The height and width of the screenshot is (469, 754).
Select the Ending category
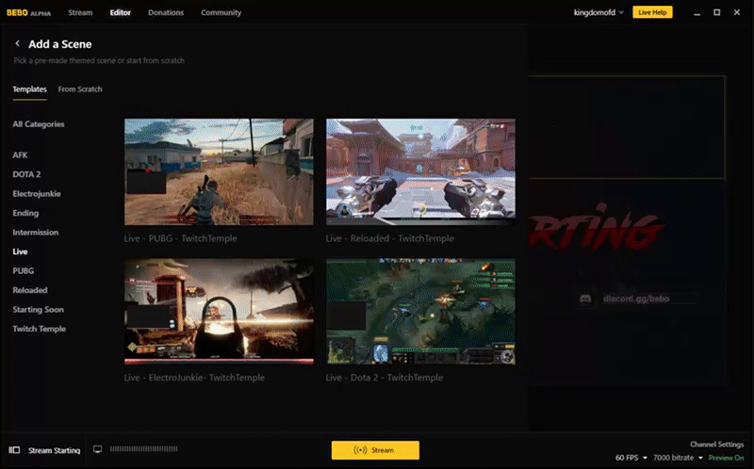pyautogui.click(x=25, y=213)
